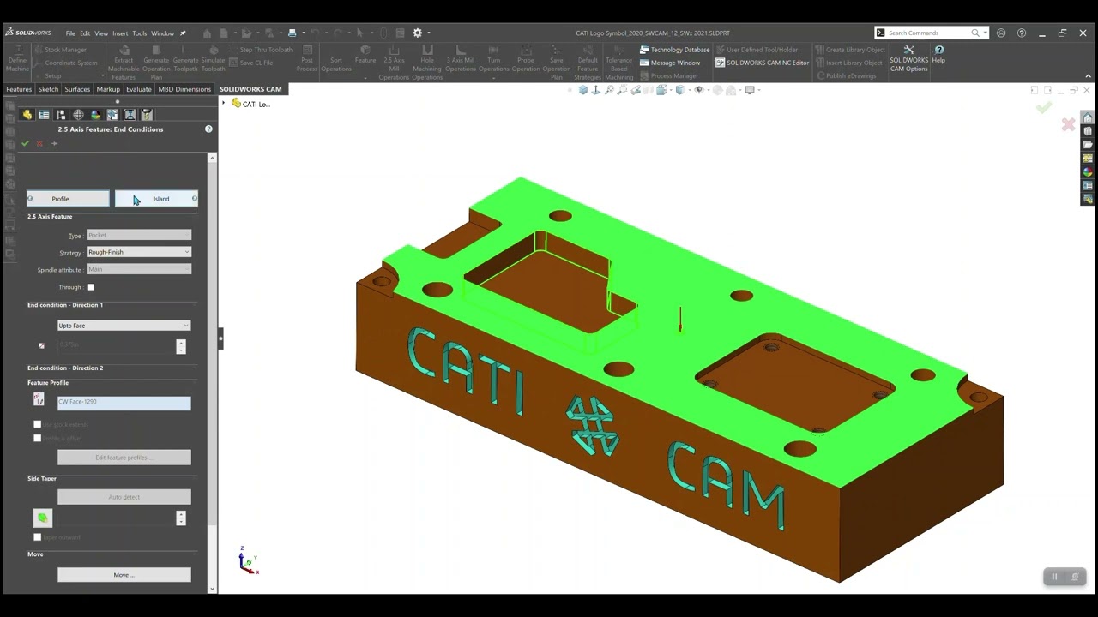
Task: Switch to the MBD Dimensions tab
Action: coord(184,89)
